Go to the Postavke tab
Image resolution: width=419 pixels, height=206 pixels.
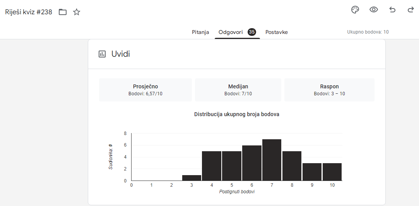click(x=276, y=32)
